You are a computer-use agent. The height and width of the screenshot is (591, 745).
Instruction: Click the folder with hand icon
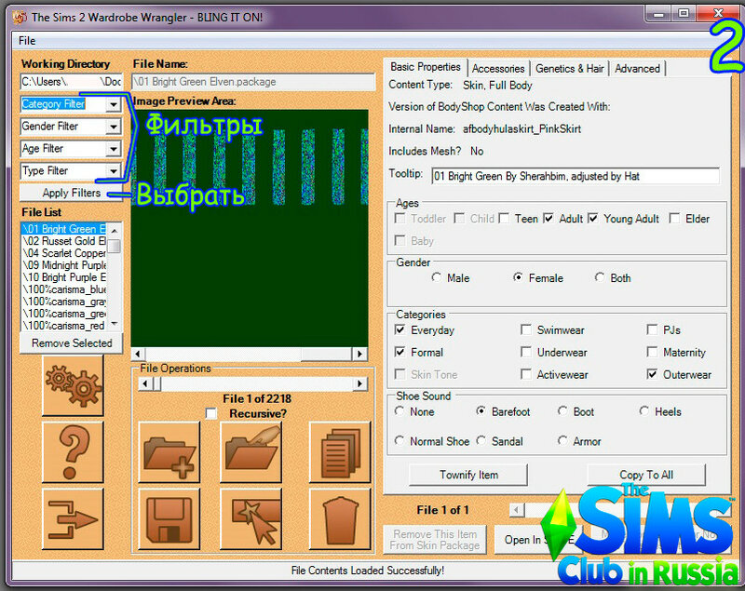[x=251, y=452]
